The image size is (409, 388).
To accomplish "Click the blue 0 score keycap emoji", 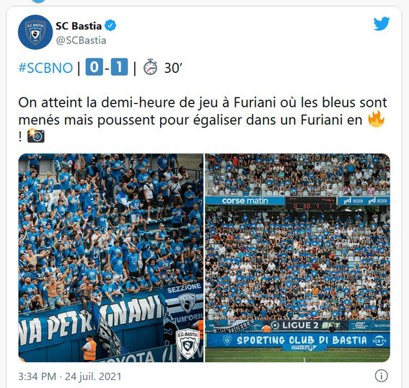I will tap(94, 67).
